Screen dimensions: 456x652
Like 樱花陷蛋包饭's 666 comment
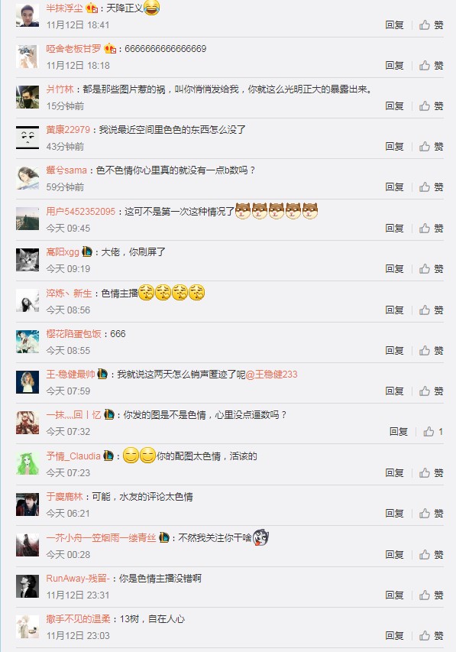pos(431,351)
